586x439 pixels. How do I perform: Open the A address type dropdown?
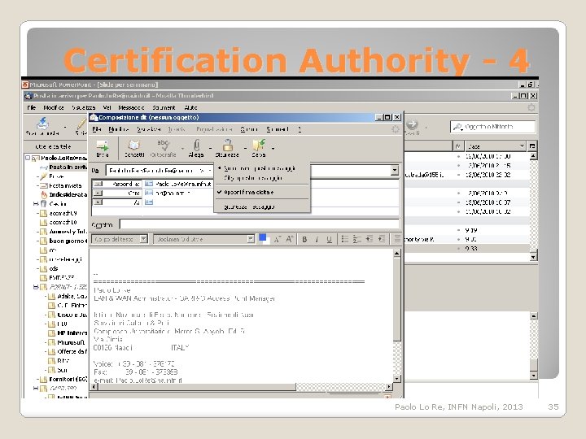(x=98, y=202)
